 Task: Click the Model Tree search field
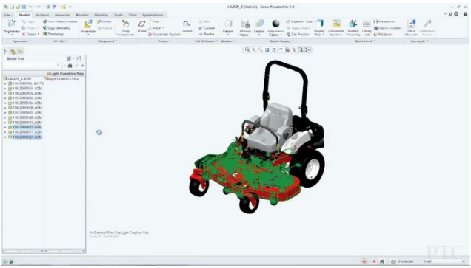[32, 65]
